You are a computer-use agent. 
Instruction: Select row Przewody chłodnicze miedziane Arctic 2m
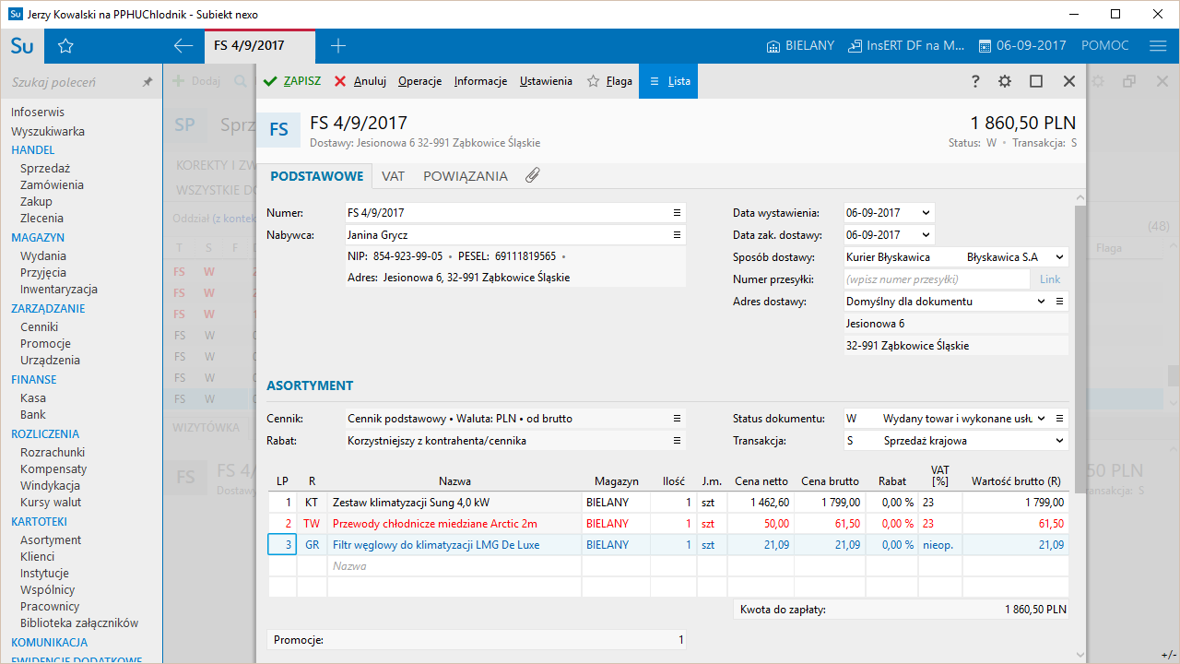click(x=668, y=524)
